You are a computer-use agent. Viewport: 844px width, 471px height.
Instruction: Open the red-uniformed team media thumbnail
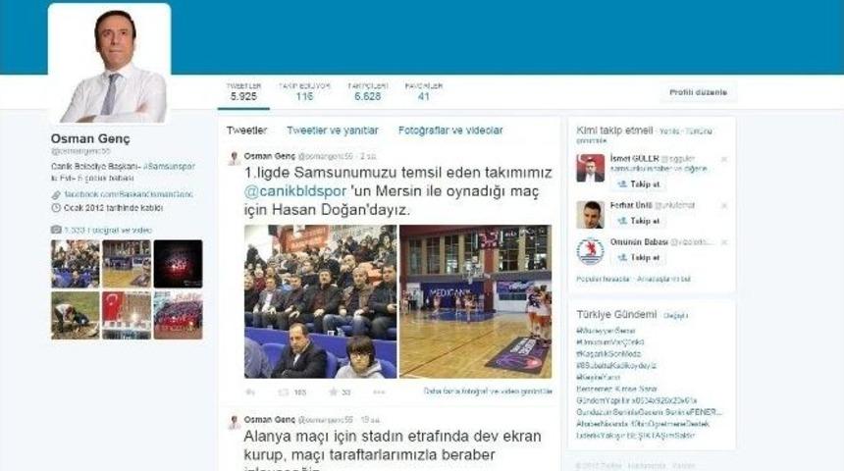click(x=179, y=315)
